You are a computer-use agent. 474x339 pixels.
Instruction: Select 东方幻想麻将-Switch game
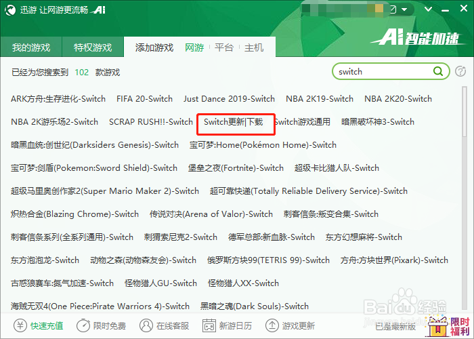[x=364, y=237]
